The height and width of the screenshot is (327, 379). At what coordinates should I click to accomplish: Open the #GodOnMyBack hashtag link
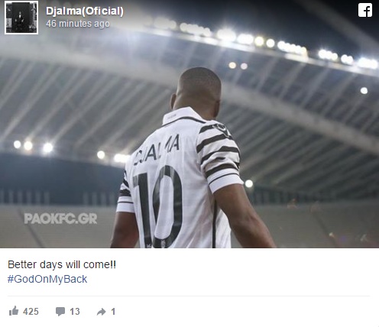coord(47,279)
